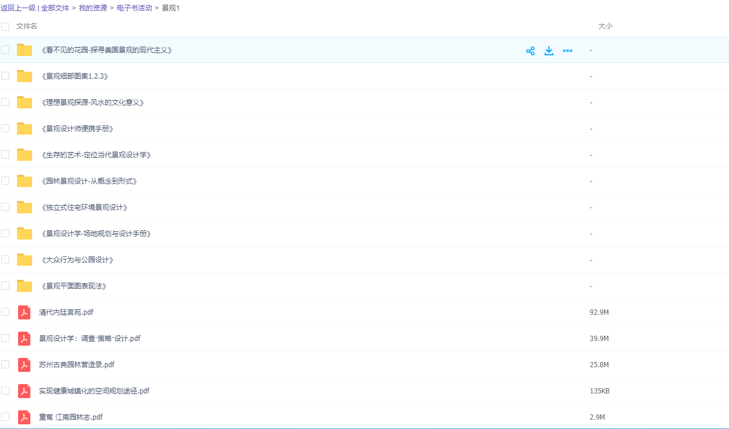Viewport: 729px width, 429px height.
Task: Navigate to 电子书活动 in breadcrumb
Action: click(x=134, y=8)
